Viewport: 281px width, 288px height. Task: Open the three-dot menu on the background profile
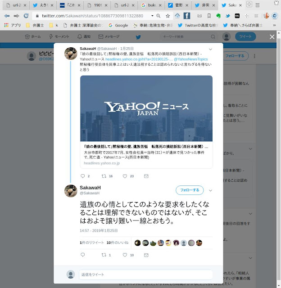tap(254, 56)
